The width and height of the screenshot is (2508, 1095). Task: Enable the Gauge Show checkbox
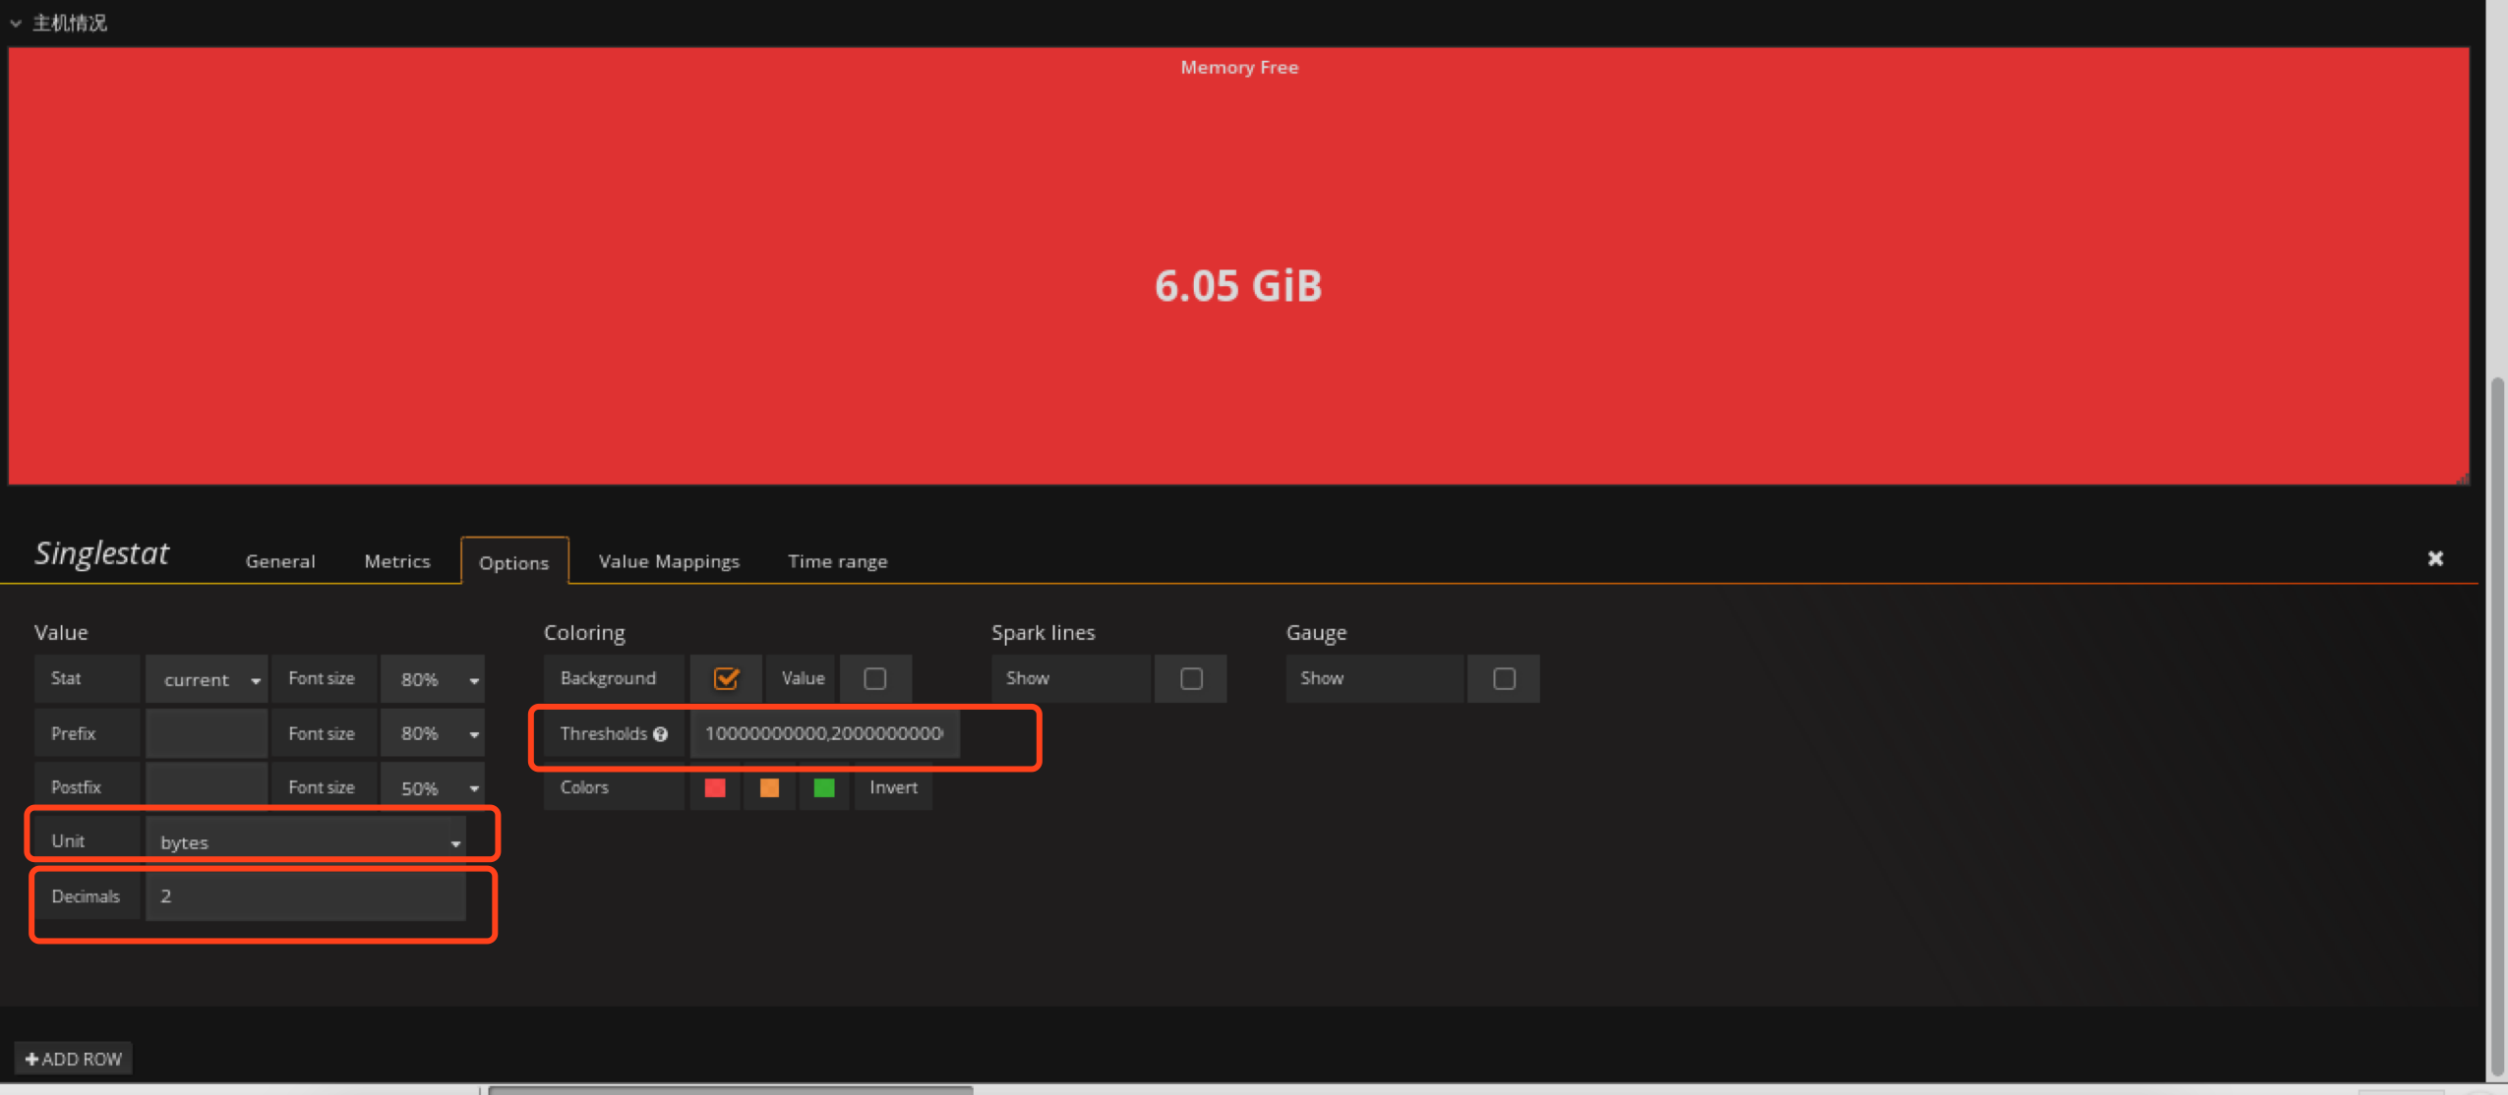click(1504, 678)
